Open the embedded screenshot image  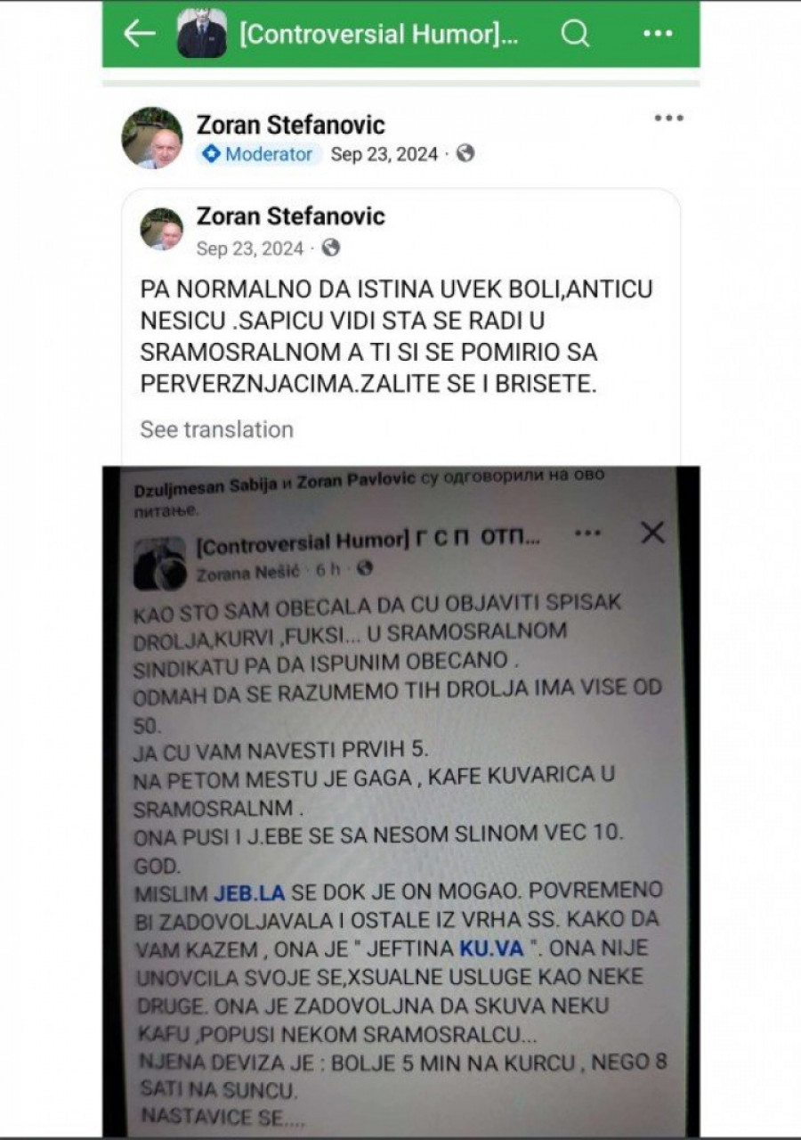(x=400, y=801)
